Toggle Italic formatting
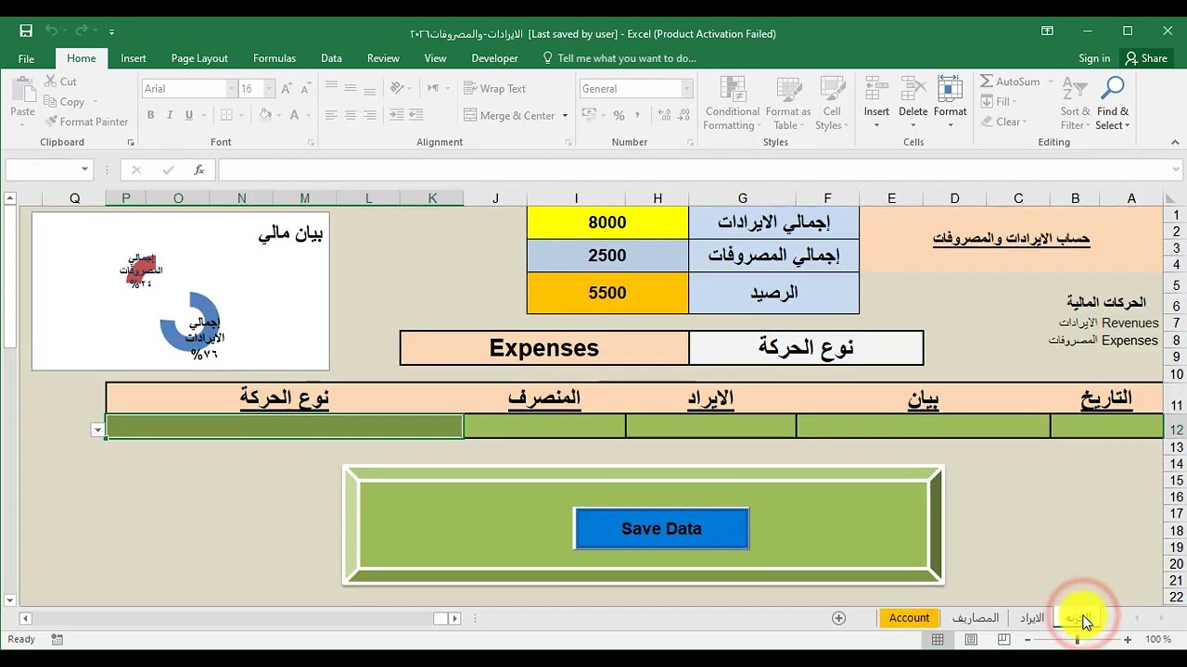The height and width of the screenshot is (667, 1187). click(170, 115)
